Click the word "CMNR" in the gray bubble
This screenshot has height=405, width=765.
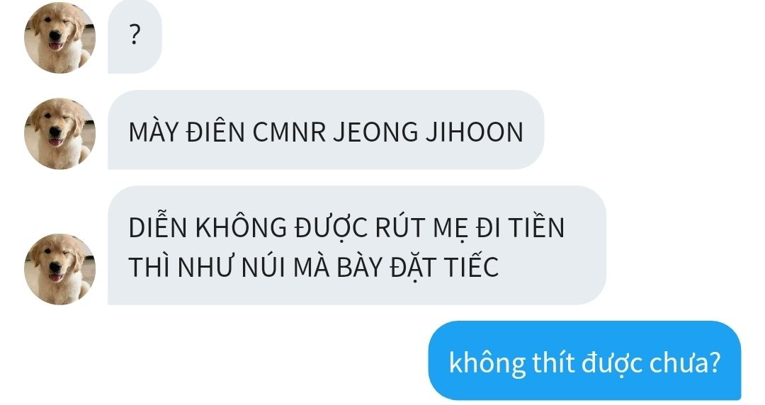click(289, 132)
